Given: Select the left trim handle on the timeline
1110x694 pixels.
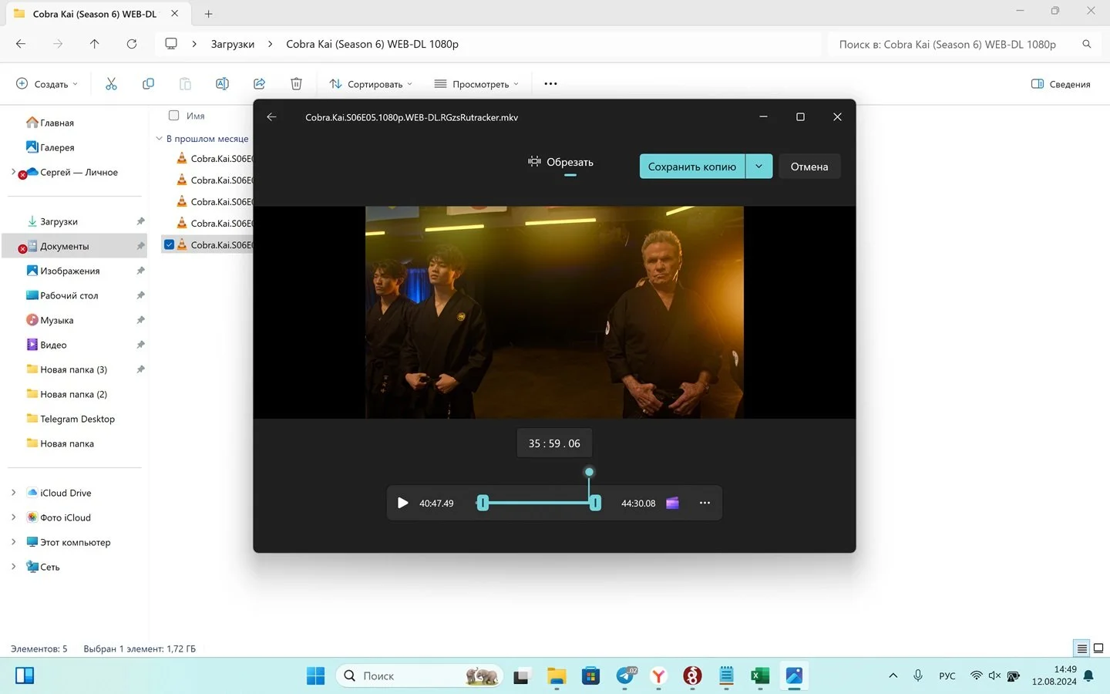Looking at the screenshot, I should pos(483,503).
